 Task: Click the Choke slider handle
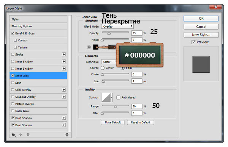coord(102,75)
